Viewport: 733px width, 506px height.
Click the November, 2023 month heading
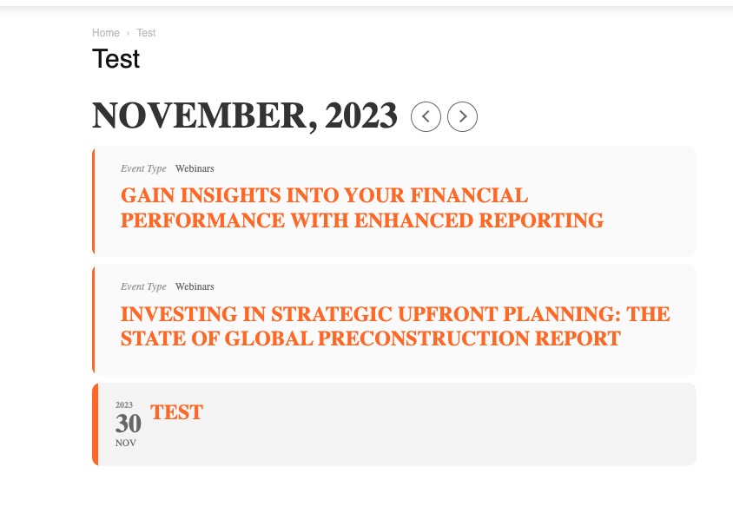[x=245, y=115]
